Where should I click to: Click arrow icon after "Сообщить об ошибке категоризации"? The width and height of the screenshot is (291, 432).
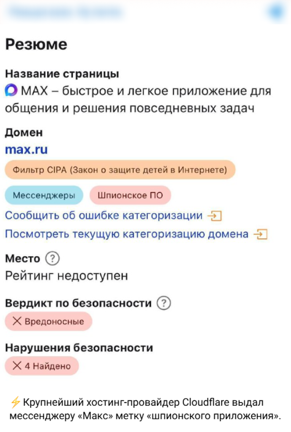pyautogui.click(x=214, y=216)
